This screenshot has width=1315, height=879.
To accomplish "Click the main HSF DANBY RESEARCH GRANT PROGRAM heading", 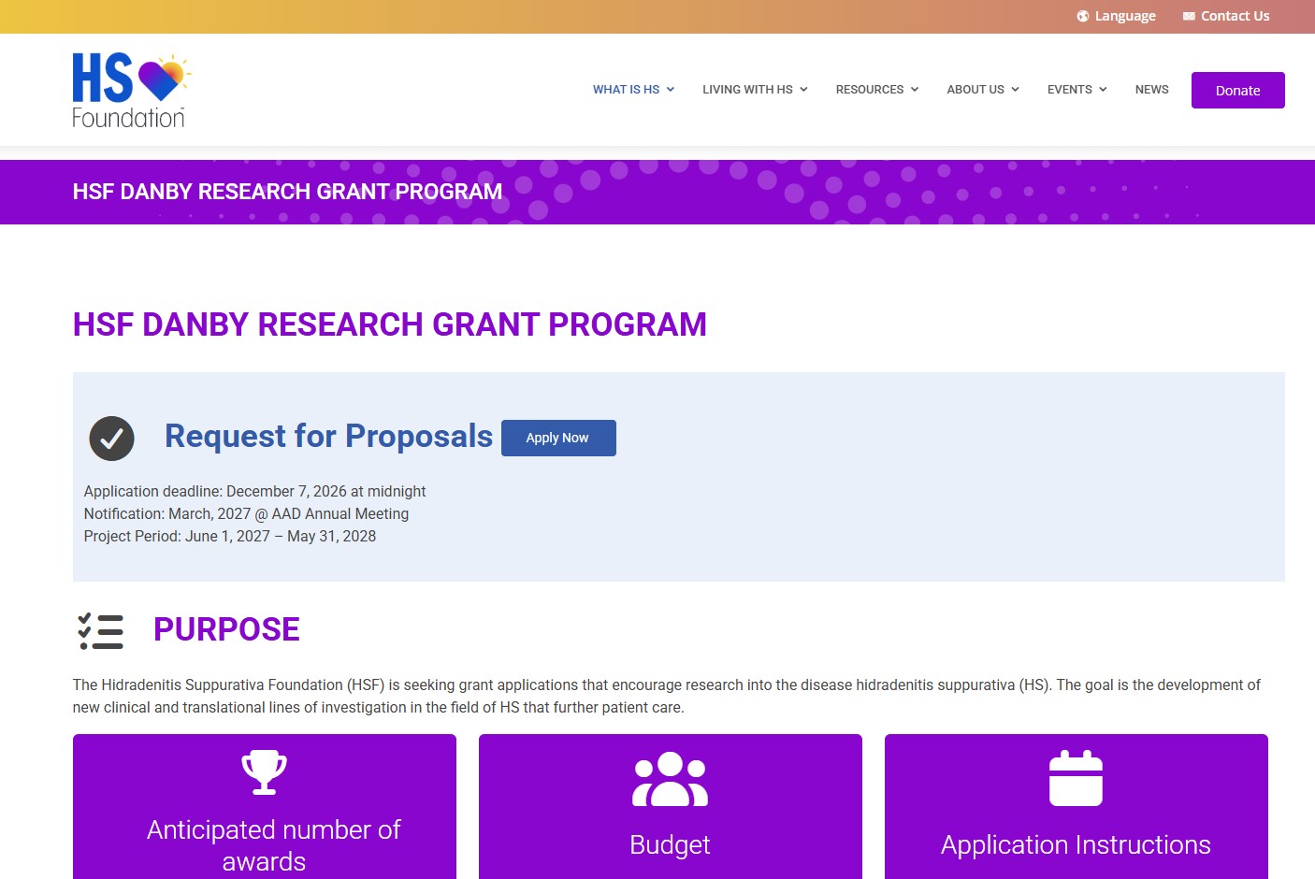I will (390, 324).
